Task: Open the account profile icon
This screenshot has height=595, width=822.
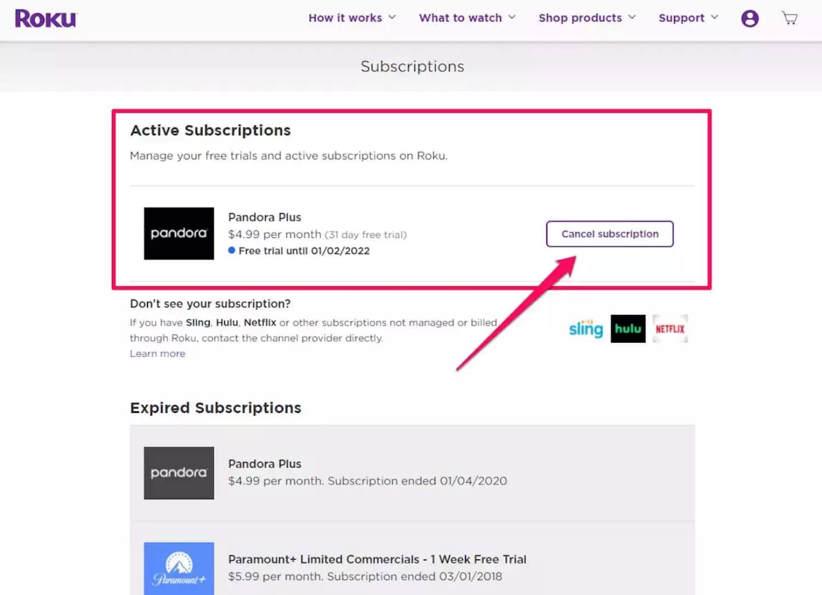Action: (750, 19)
